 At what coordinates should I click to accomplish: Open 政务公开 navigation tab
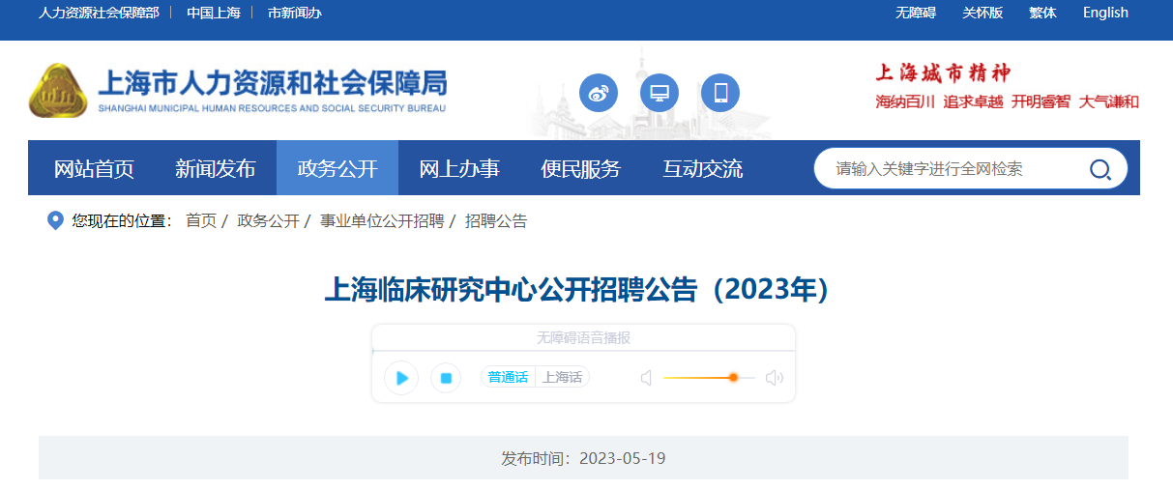pyautogui.click(x=337, y=168)
